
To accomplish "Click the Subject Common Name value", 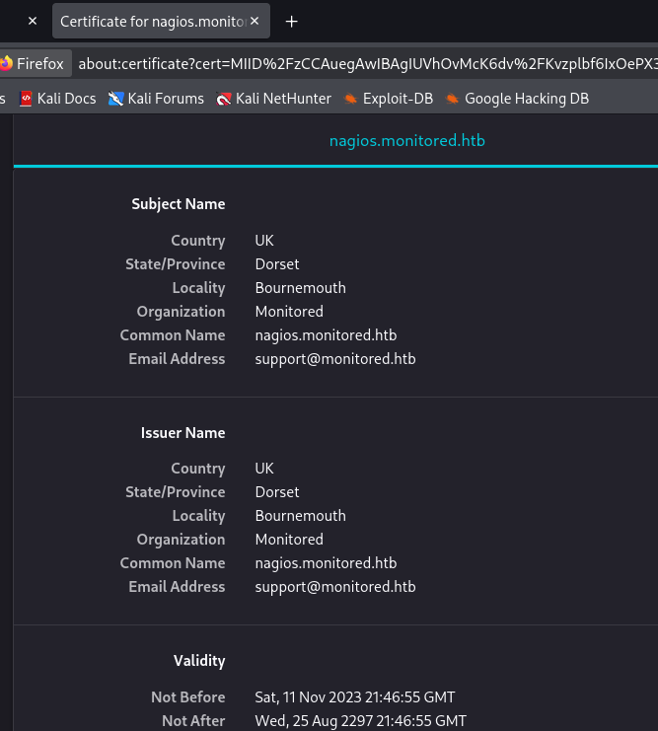I will click(x=326, y=335).
